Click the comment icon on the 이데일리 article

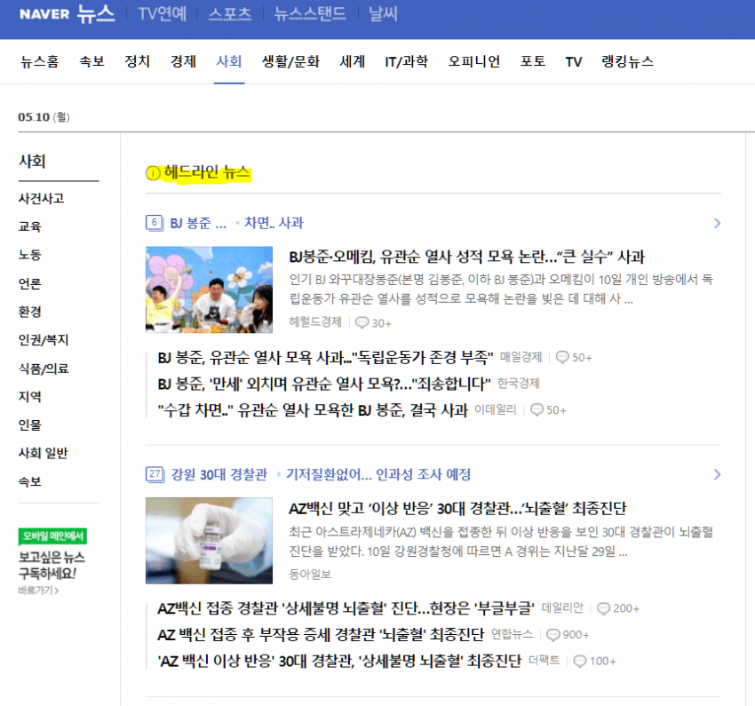(x=536, y=409)
